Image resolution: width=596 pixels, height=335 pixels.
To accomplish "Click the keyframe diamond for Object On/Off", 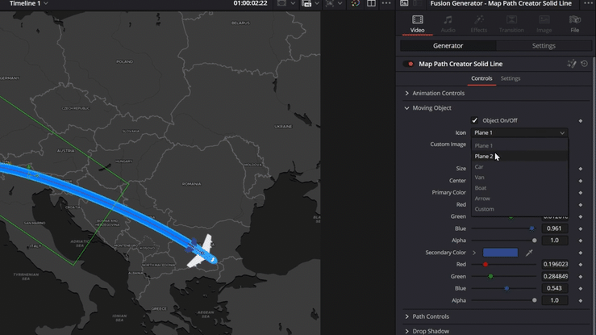I will pyautogui.click(x=581, y=120).
